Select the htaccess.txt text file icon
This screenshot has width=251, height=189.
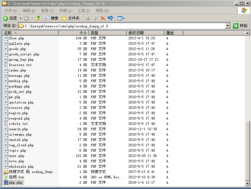click(x=6, y=65)
